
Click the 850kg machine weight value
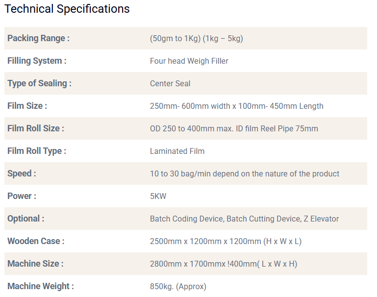coord(178,286)
